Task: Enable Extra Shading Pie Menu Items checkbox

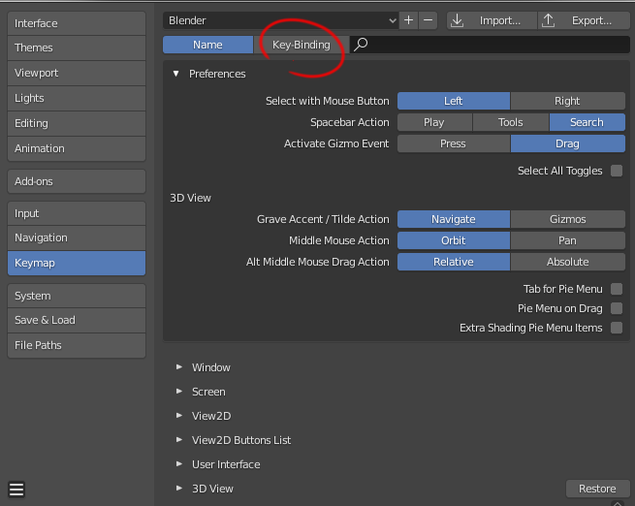Action: point(617,328)
